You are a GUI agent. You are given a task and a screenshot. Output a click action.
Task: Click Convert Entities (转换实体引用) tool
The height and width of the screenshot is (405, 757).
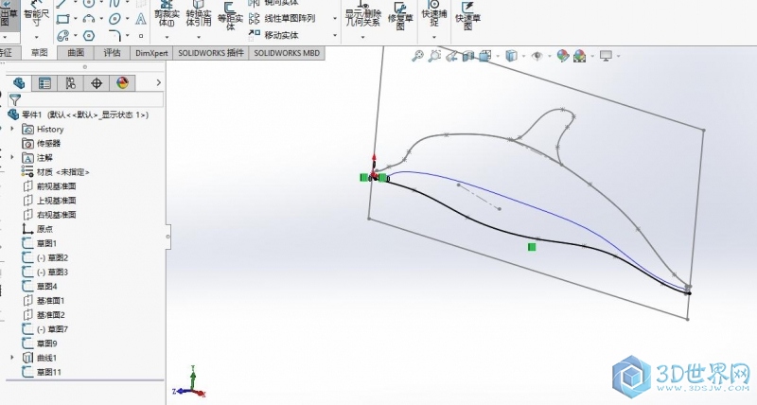tap(199, 14)
